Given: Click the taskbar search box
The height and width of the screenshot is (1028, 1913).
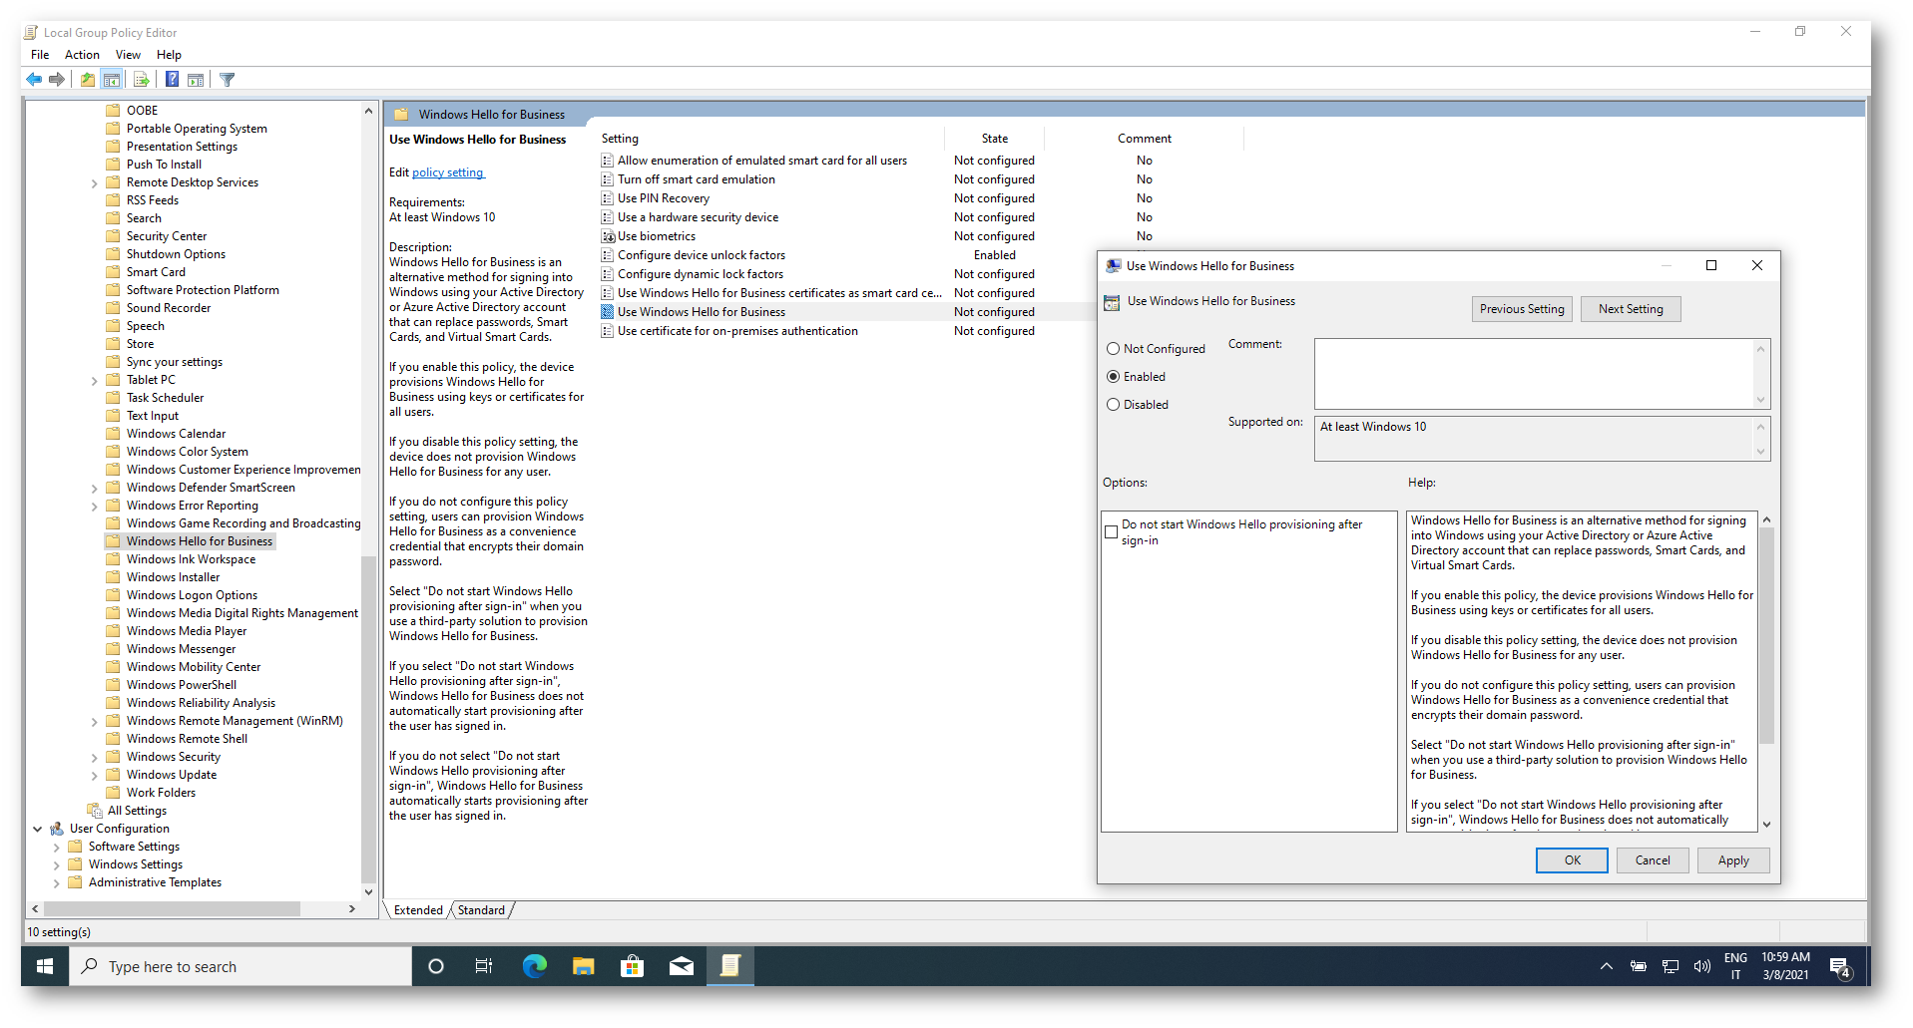Looking at the screenshot, I should tap(240, 966).
